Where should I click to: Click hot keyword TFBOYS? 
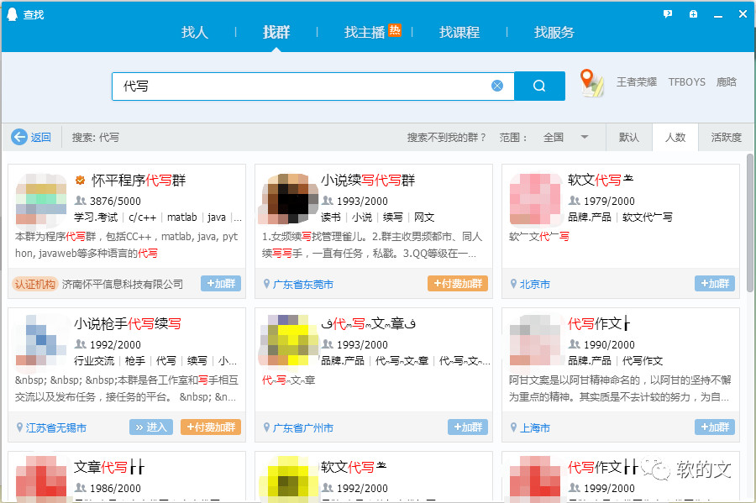pyautogui.click(x=686, y=82)
